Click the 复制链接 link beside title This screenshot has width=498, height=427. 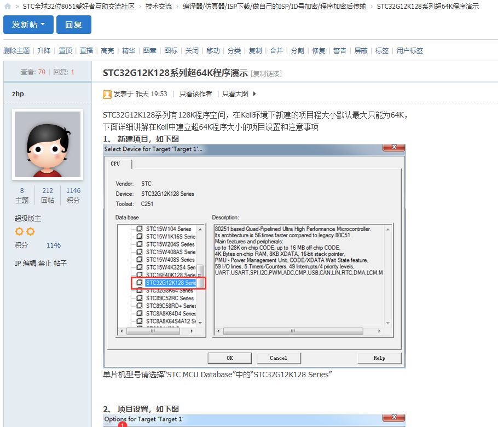[266, 74]
